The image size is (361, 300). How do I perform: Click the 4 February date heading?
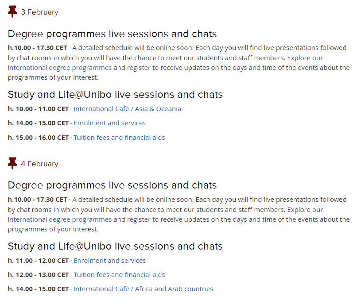[x=39, y=164]
